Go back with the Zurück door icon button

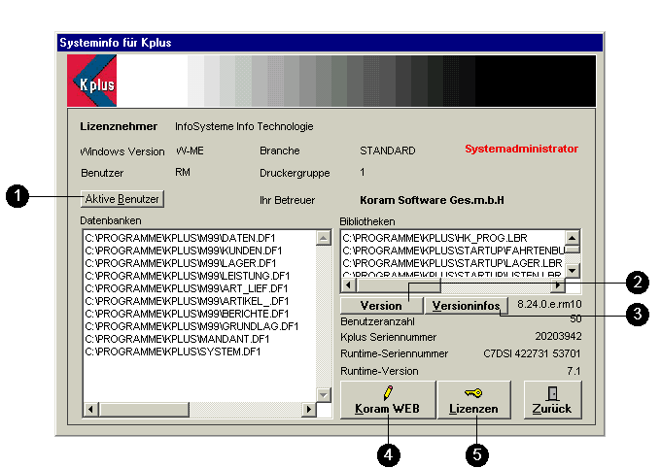[x=552, y=399]
